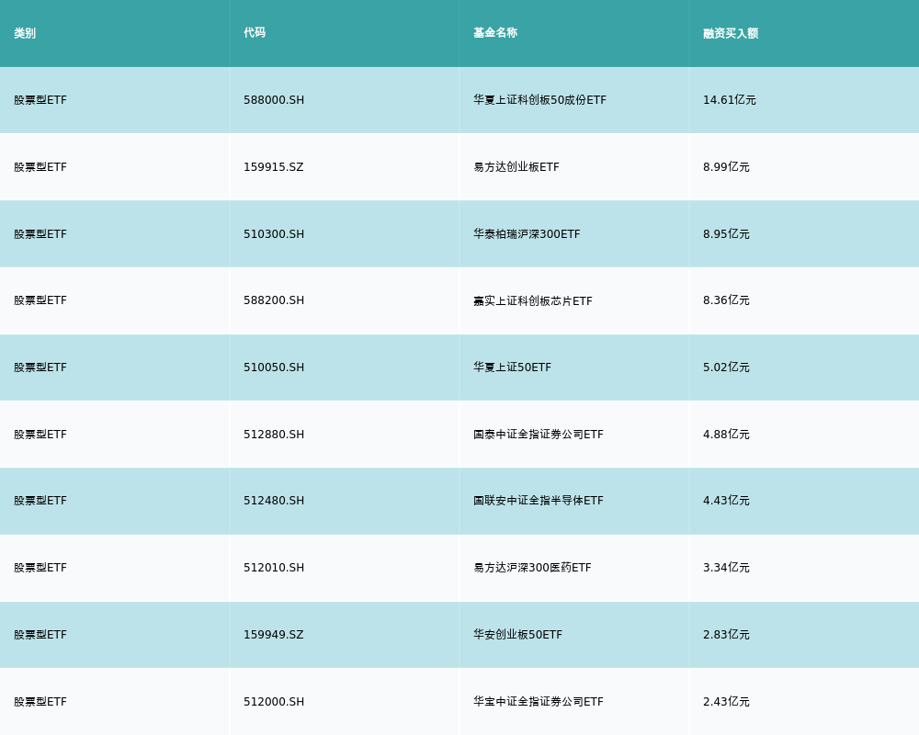Select fund name 华夏上证50ETF

[x=512, y=367]
